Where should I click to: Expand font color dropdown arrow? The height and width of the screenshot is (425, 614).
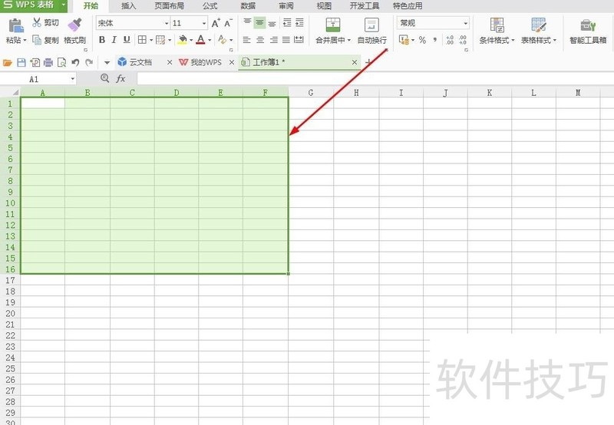coord(210,40)
